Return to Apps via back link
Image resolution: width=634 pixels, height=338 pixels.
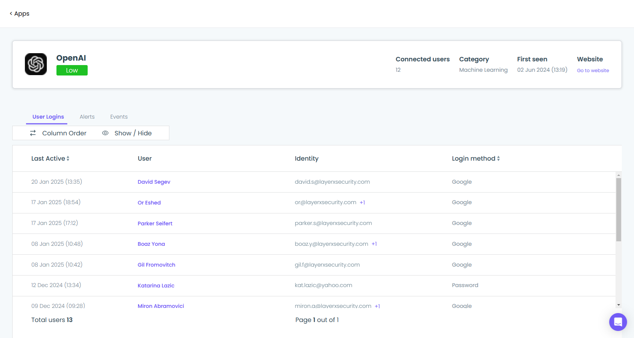coord(19,13)
